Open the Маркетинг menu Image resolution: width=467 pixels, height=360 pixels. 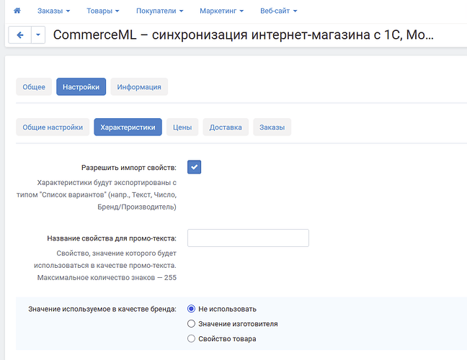(221, 11)
